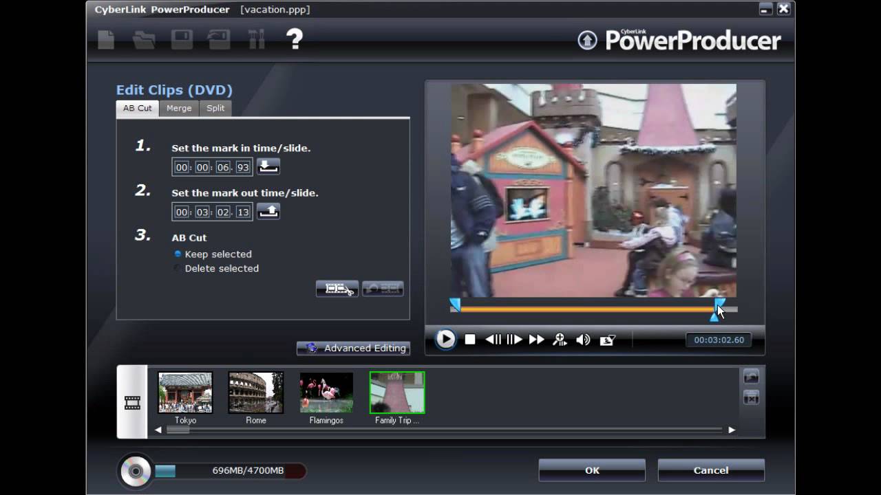Select the Keep selected radio option
The image size is (881, 495).
[178, 254]
